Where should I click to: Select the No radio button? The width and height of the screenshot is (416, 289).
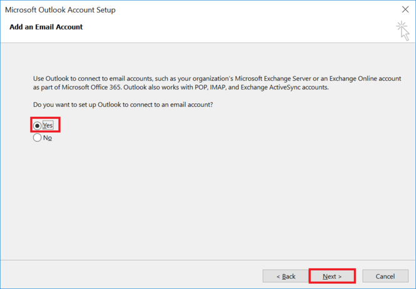click(x=38, y=138)
